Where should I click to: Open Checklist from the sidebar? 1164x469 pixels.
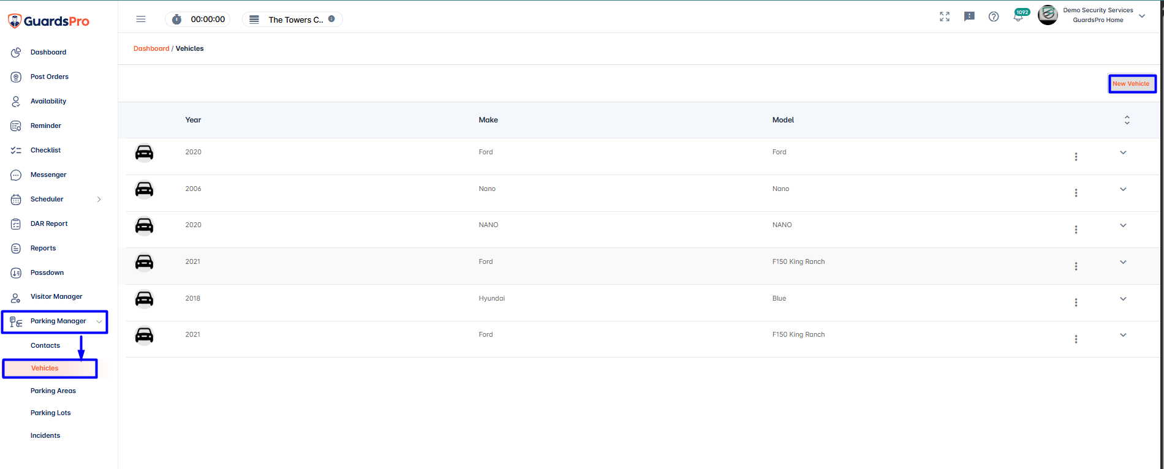coord(45,150)
